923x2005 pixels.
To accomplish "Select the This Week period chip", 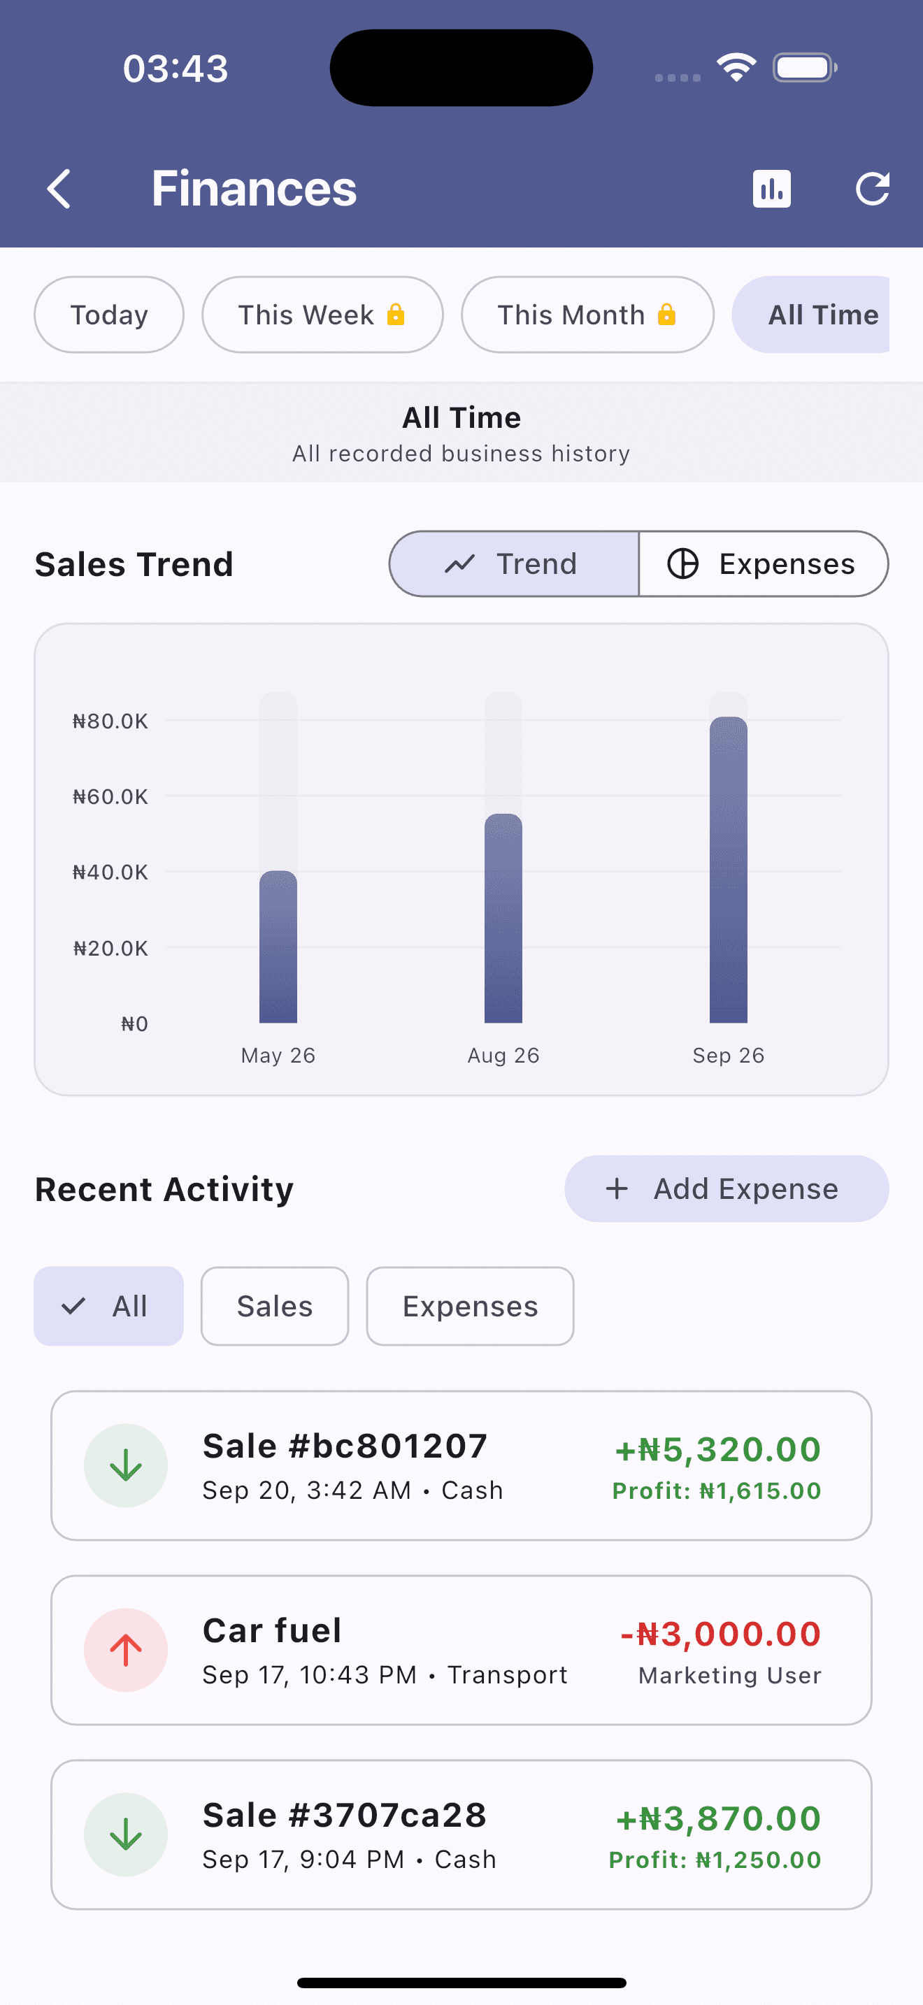I will pos(322,315).
